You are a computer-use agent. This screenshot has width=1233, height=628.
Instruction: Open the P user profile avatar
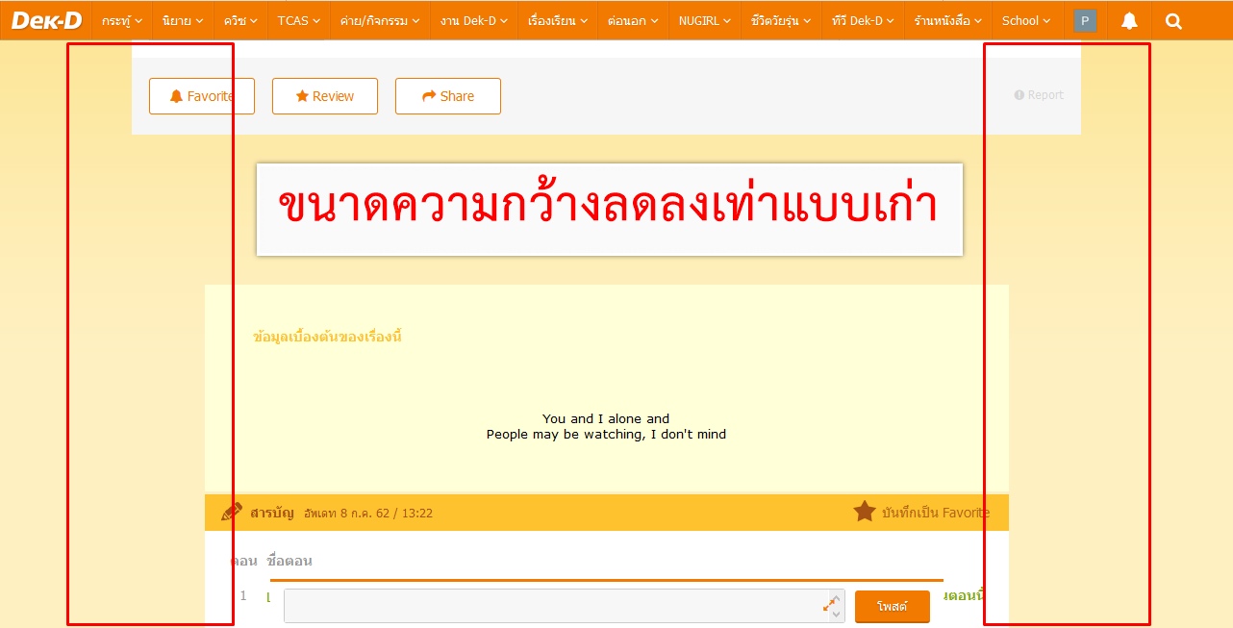[x=1085, y=20]
